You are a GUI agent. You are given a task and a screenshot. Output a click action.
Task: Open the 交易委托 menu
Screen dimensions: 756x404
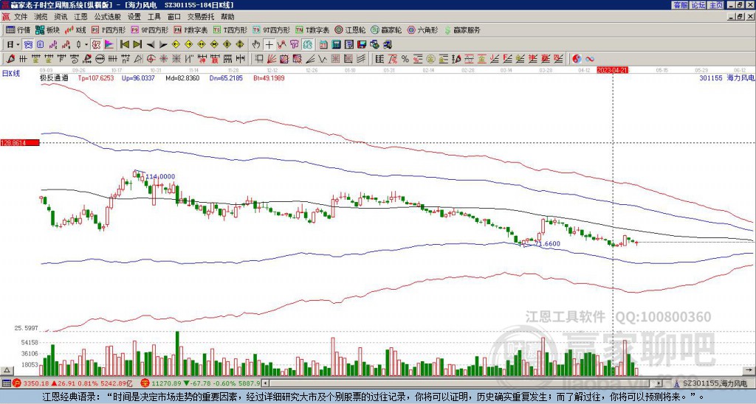(x=201, y=17)
